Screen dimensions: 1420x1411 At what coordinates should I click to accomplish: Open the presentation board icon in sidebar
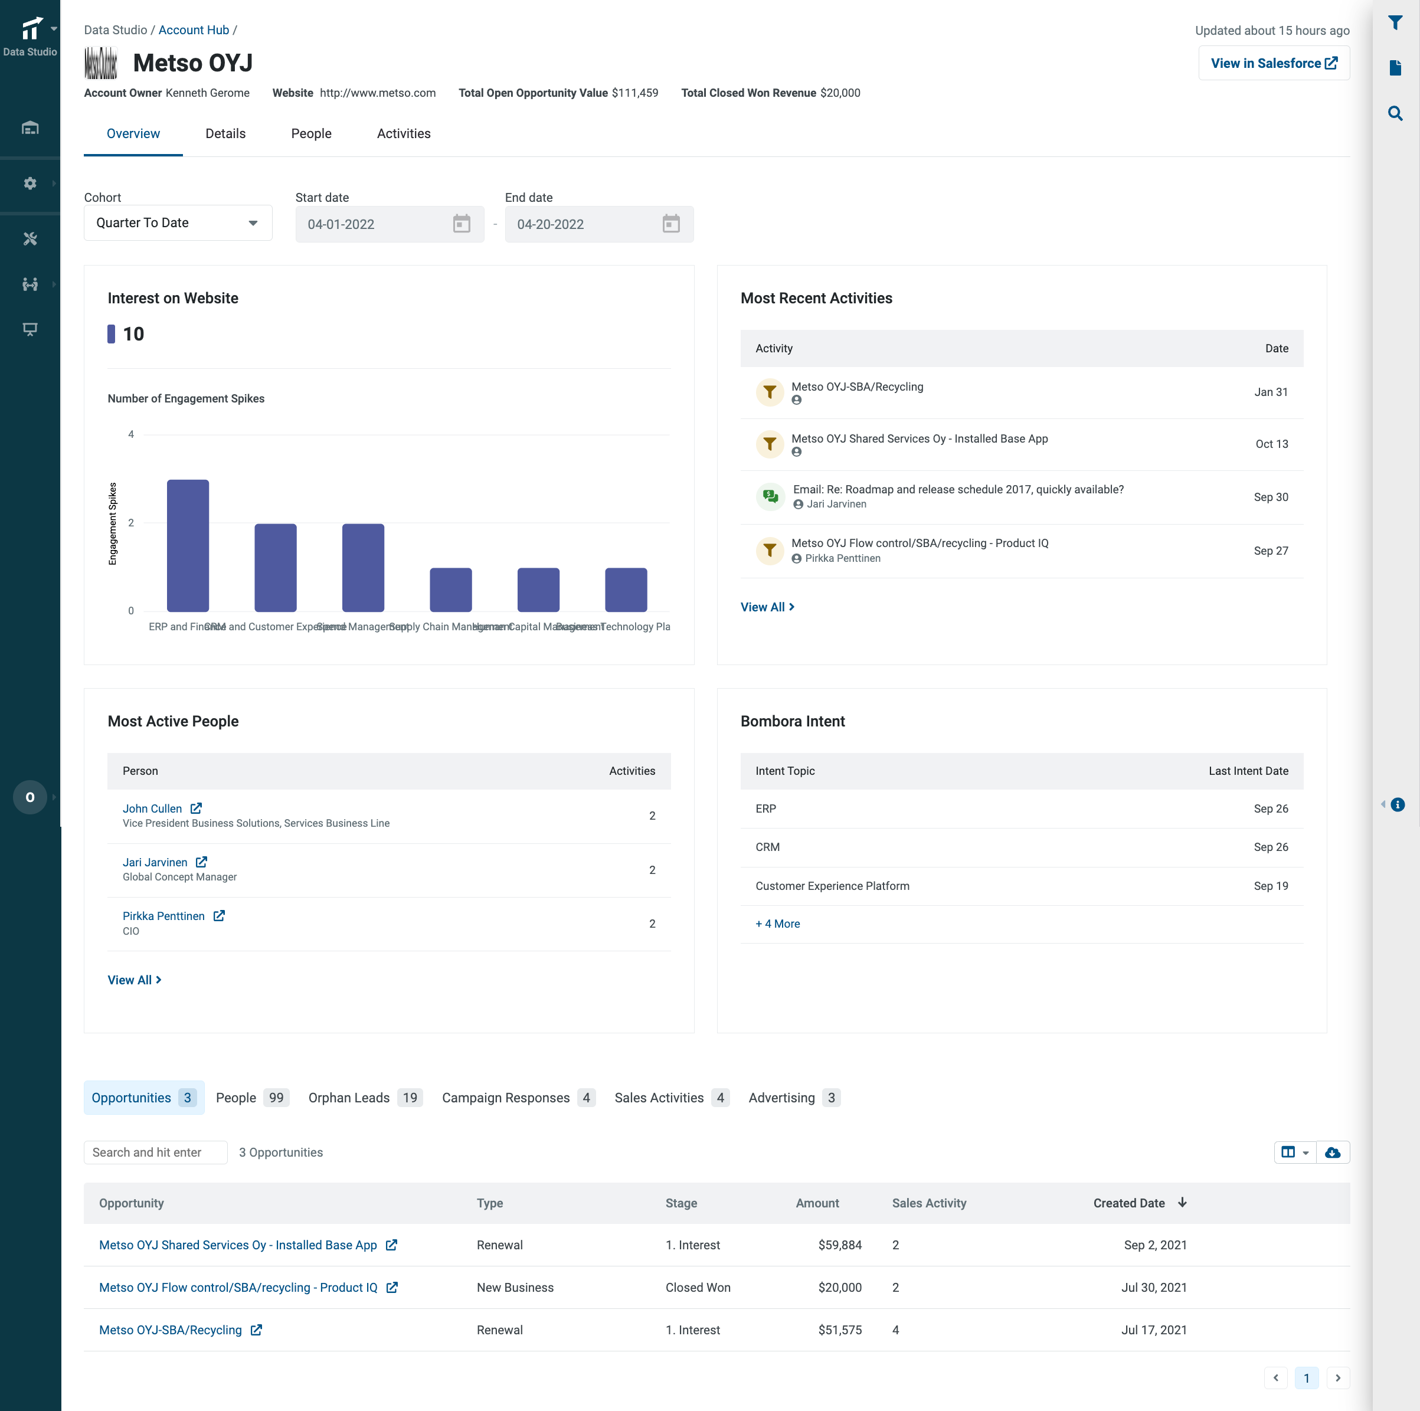(30, 329)
